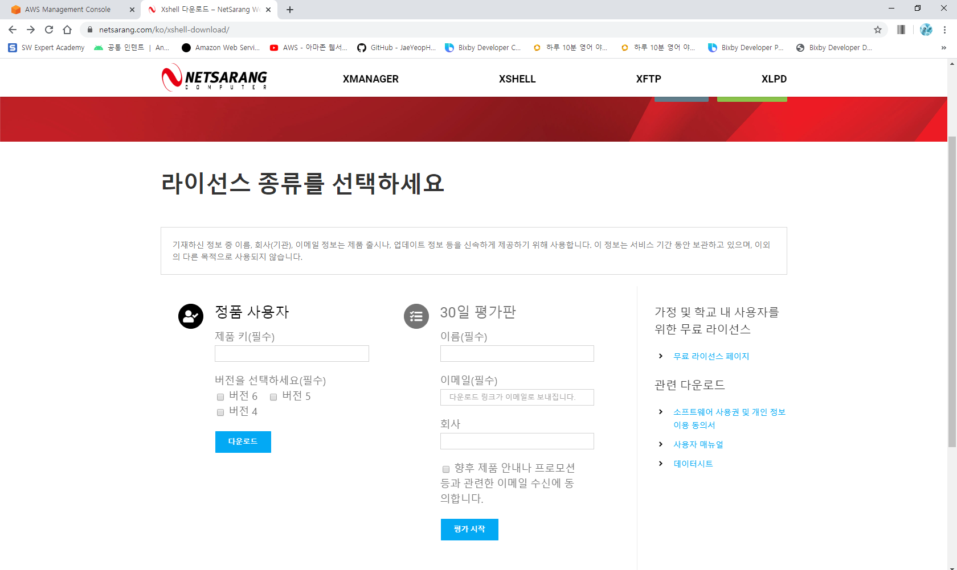Open the GitHub JaeYeopH bookmark
957x570 pixels.
[396, 48]
